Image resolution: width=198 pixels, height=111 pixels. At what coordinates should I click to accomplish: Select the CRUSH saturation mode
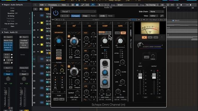pos(59,58)
